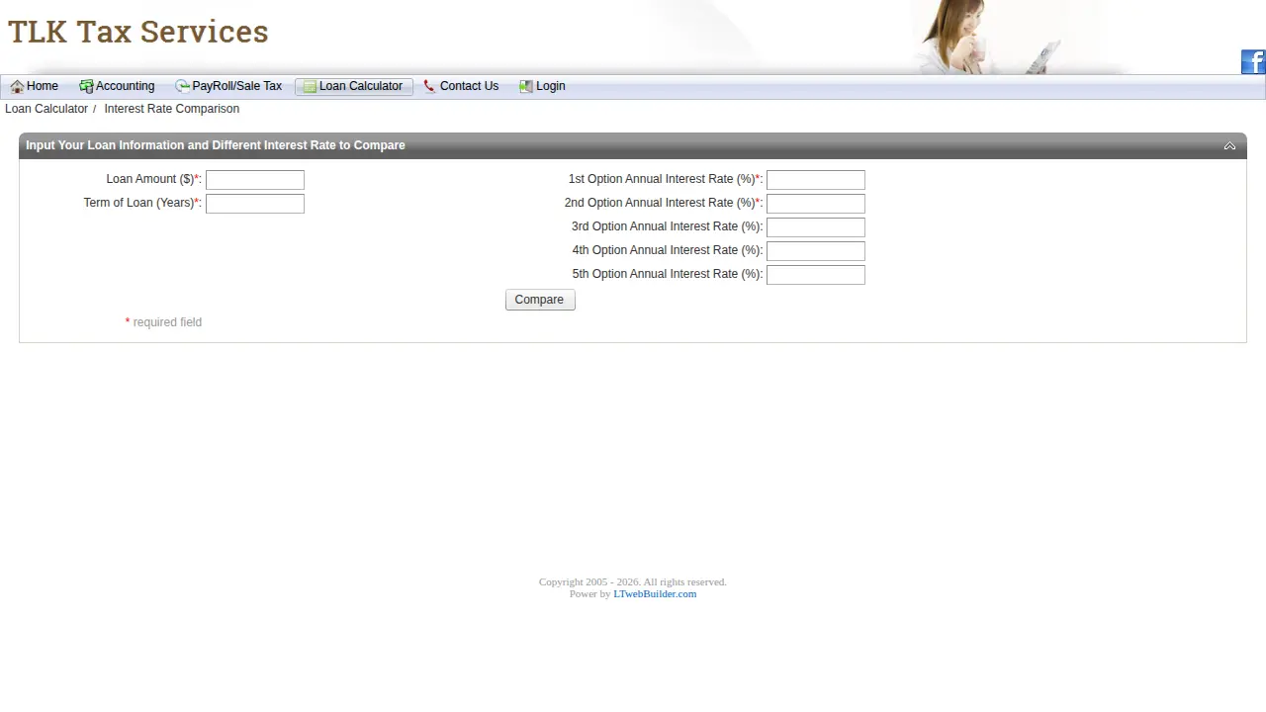The width and height of the screenshot is (1266, 712).
Task: Select the 5th Option interest rate field
Action: (x=816, y=275)
